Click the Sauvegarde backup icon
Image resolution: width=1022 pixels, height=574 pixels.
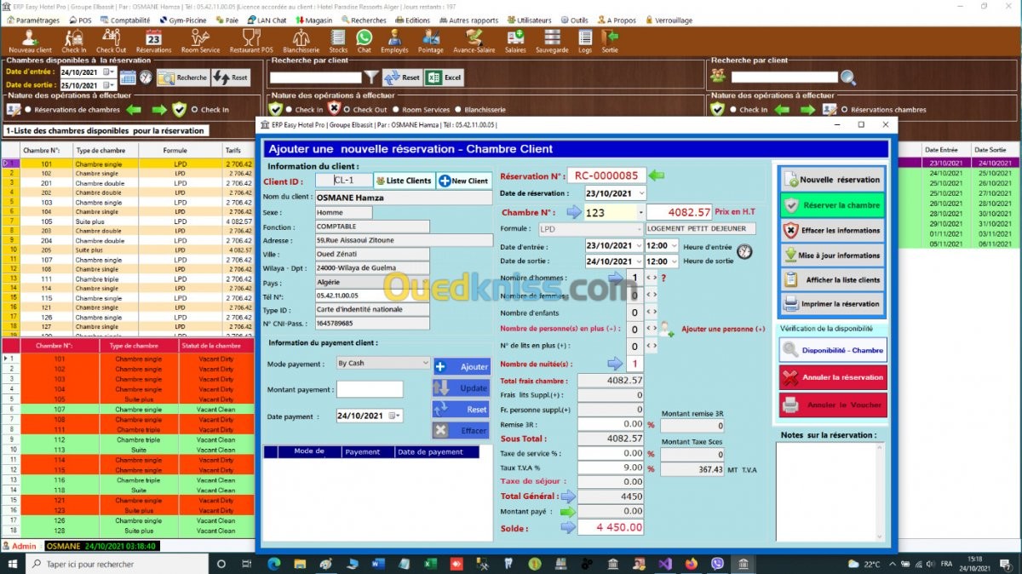coord(552,41)
